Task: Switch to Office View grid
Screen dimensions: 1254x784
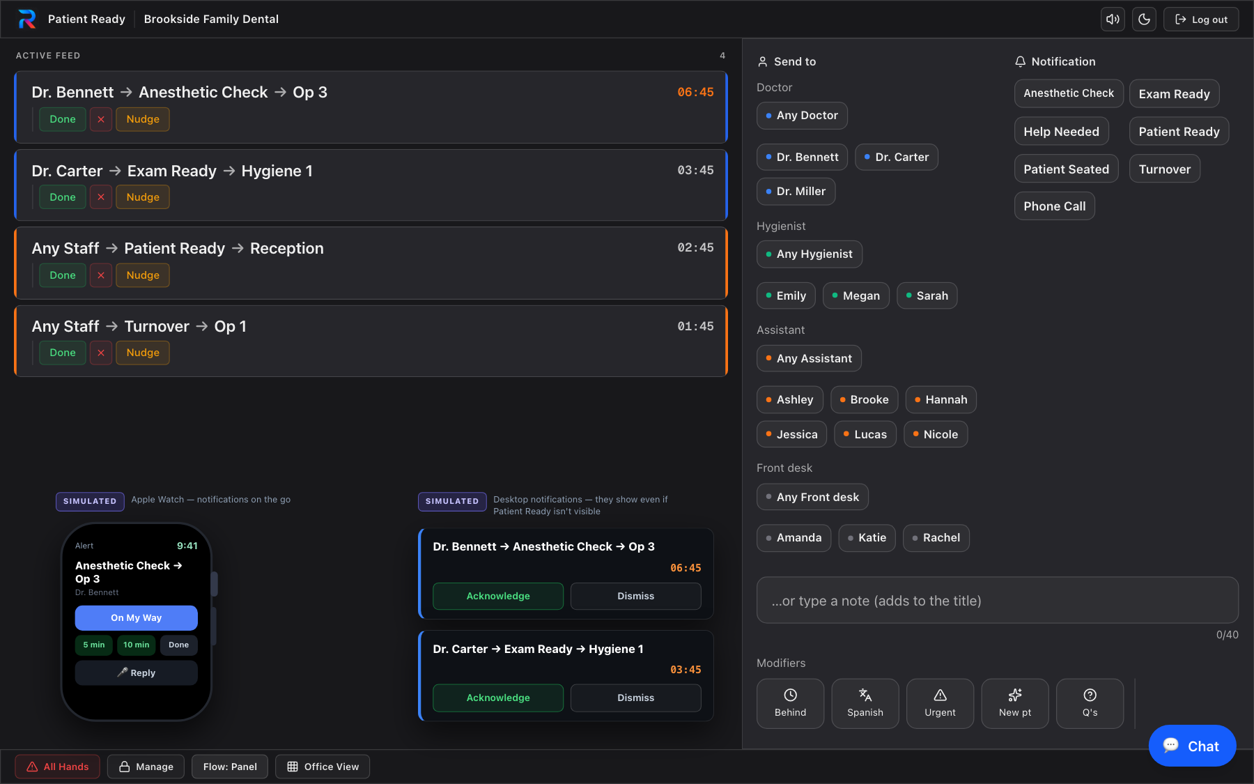Action: coord(323,767)
